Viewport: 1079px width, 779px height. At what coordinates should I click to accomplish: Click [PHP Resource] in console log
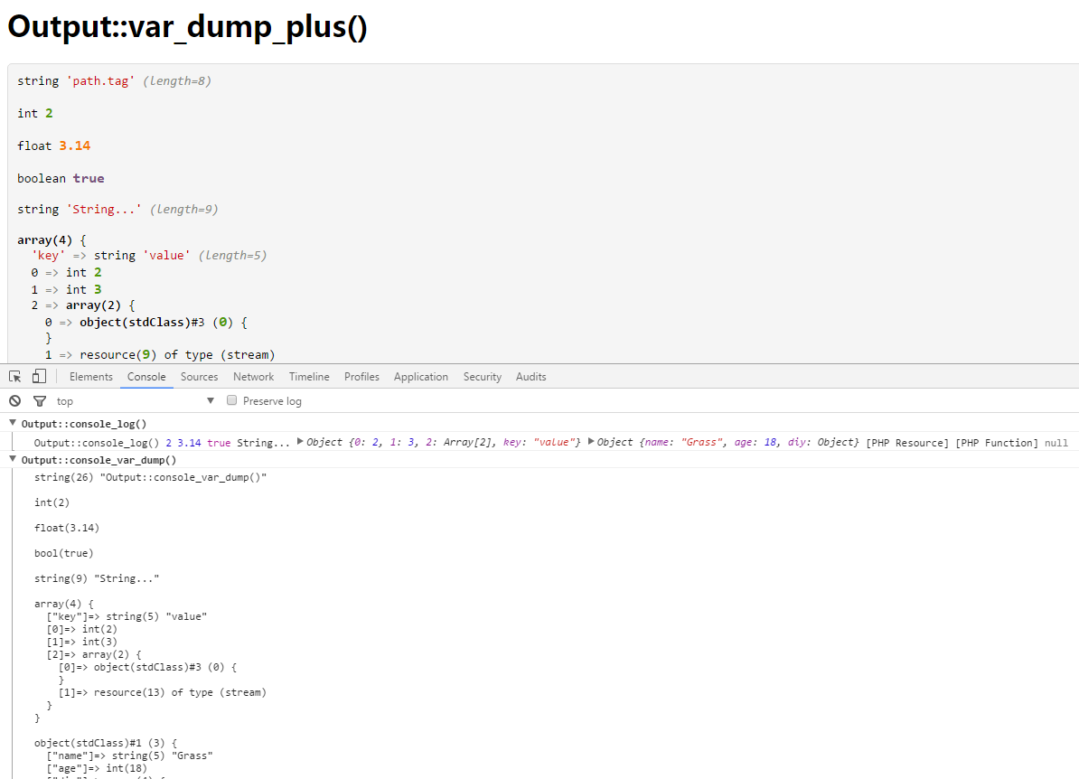tap(907, 443)
